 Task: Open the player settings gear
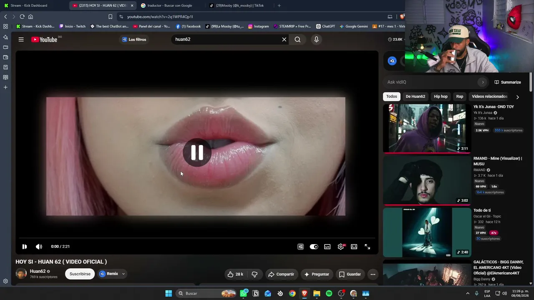[341, 247]
